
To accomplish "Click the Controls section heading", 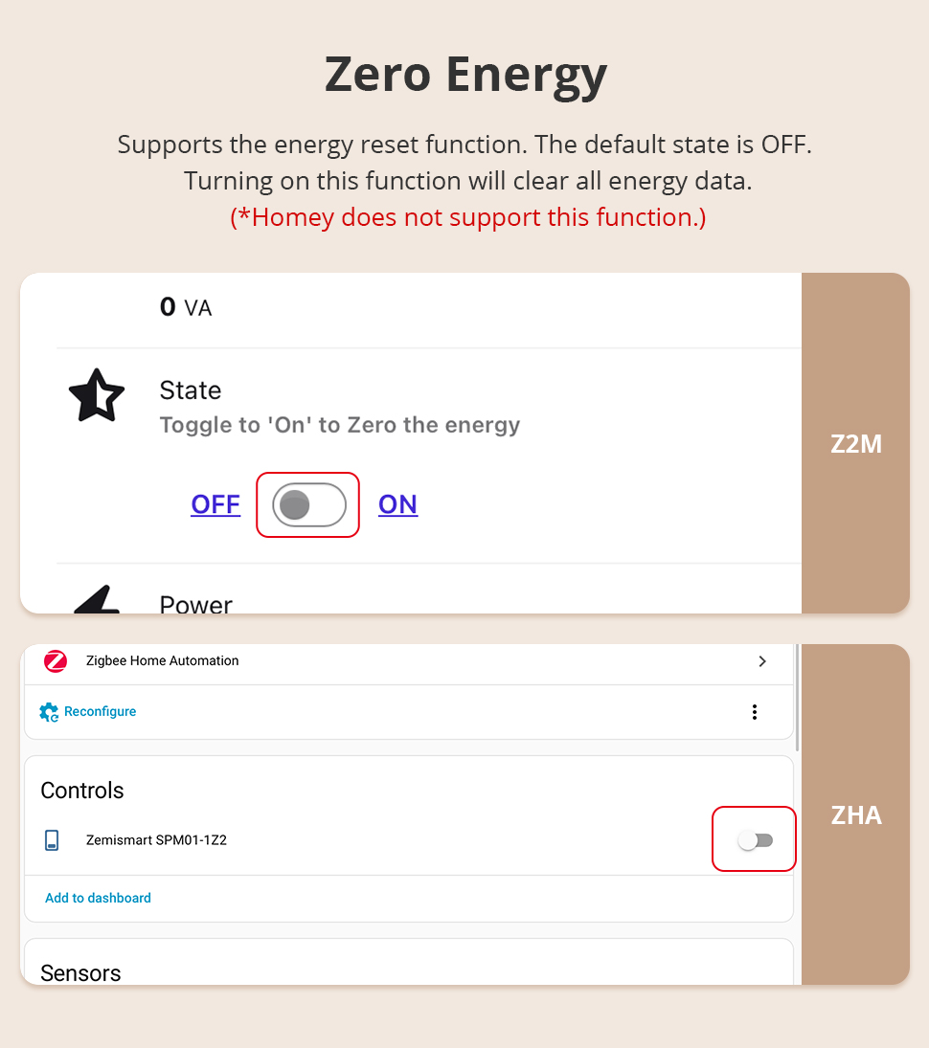I will [82, 791].
